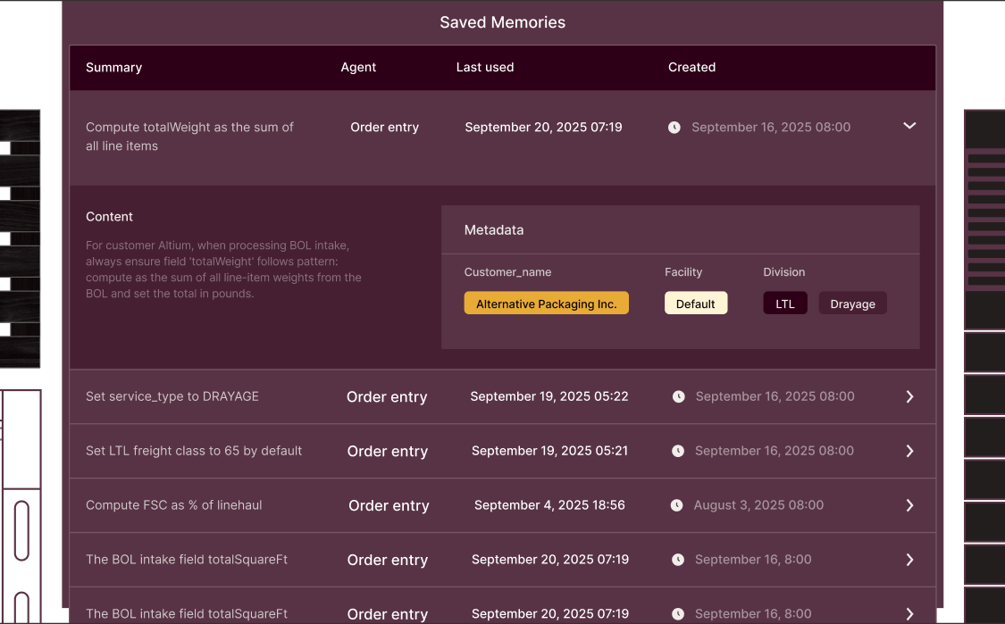Click the memory content description text
The image size is (1005, 624).
223,269
